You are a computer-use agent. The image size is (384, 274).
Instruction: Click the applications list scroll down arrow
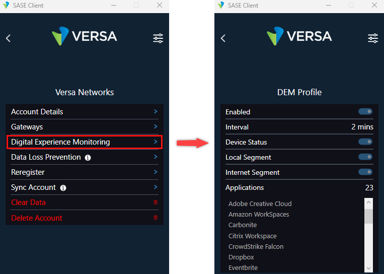coord(369,268)
